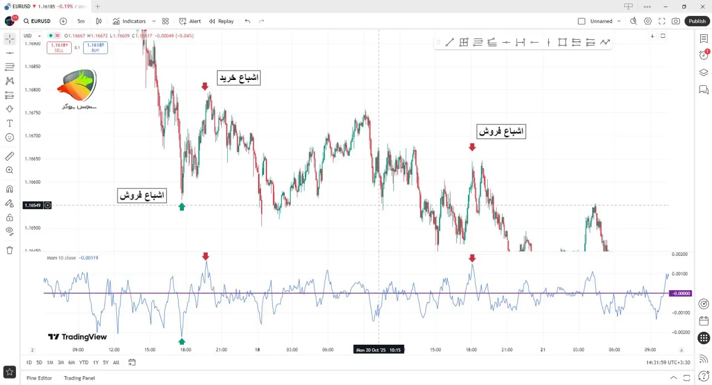Select the ruler Measure tool
The height and width of the screenshot is (385, 712).
tap(9, 156)
